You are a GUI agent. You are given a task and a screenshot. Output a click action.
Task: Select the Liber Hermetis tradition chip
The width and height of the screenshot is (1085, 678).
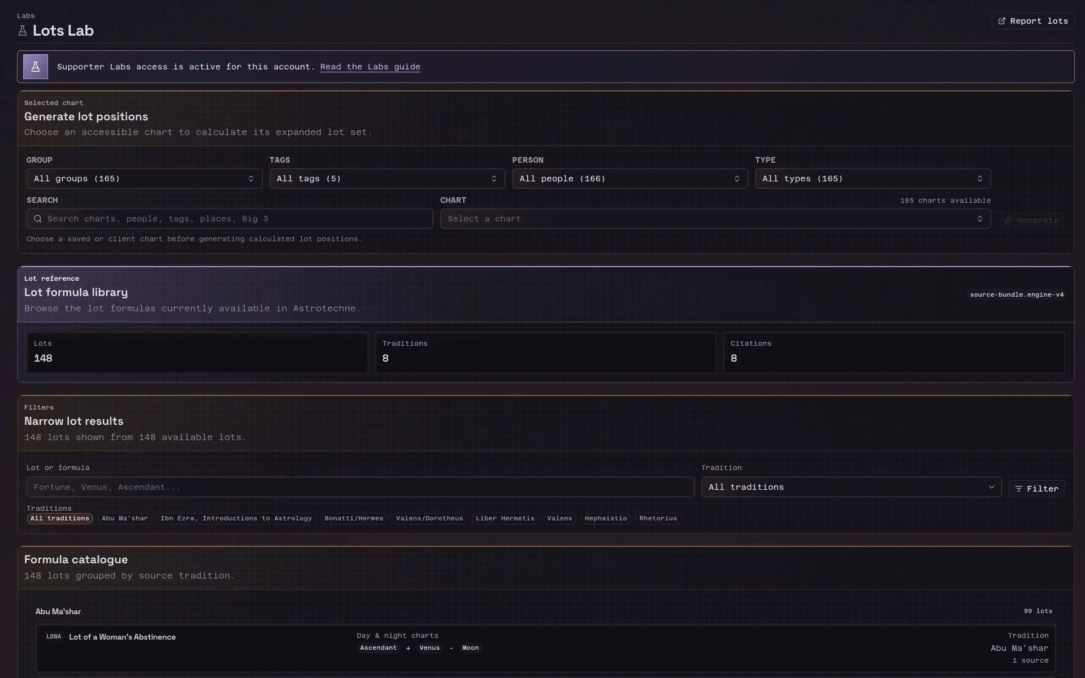coord(505,519)
